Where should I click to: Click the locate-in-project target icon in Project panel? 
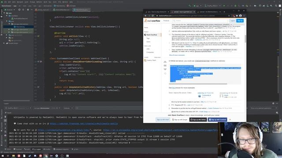(x=19, y=10)
